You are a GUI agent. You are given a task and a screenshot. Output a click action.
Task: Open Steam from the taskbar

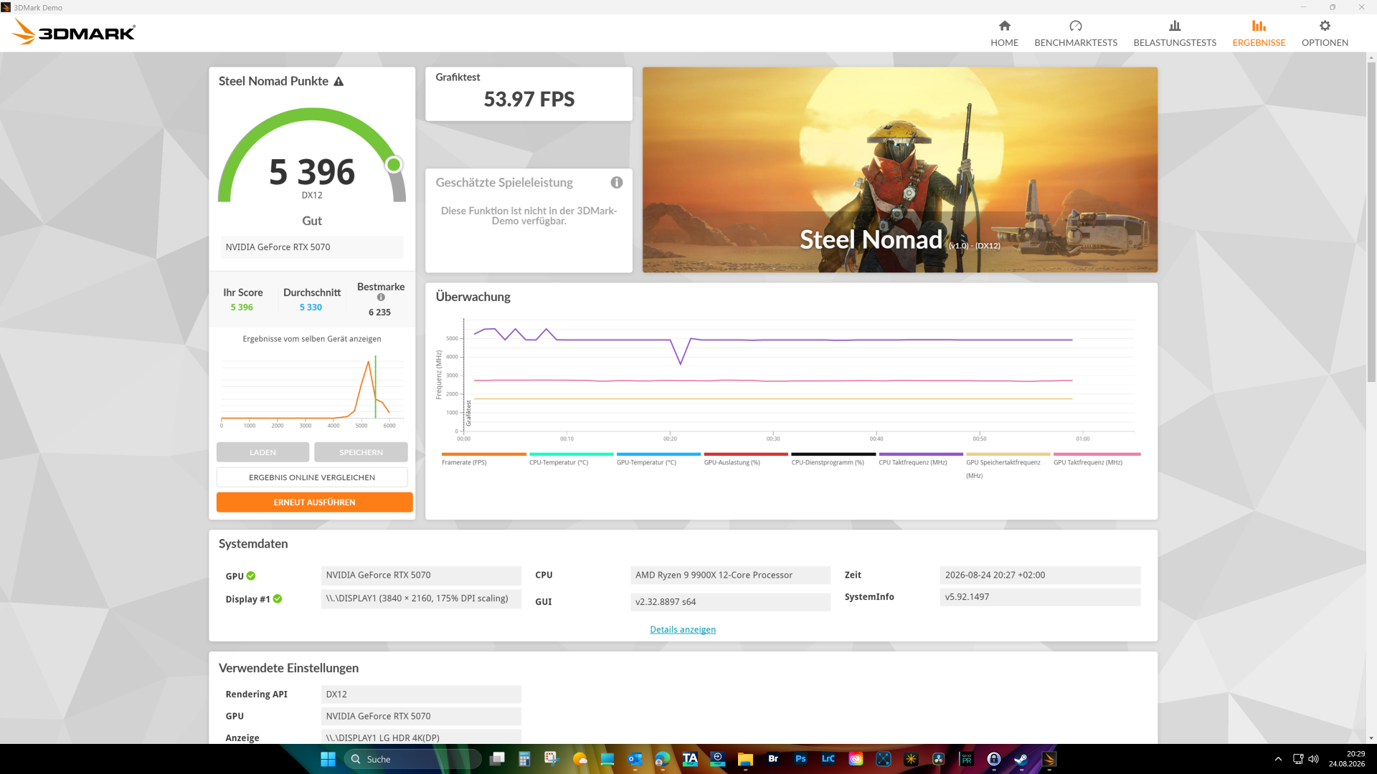click(1021, 759)
